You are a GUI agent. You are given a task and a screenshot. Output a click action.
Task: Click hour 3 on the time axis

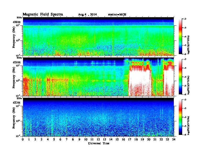42,140
